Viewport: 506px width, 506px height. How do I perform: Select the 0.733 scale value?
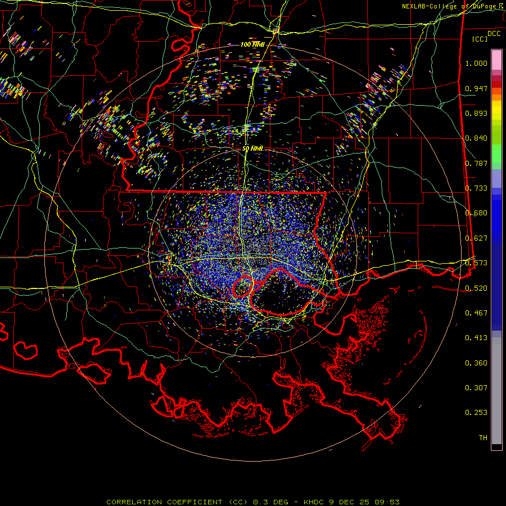[476, 188]
